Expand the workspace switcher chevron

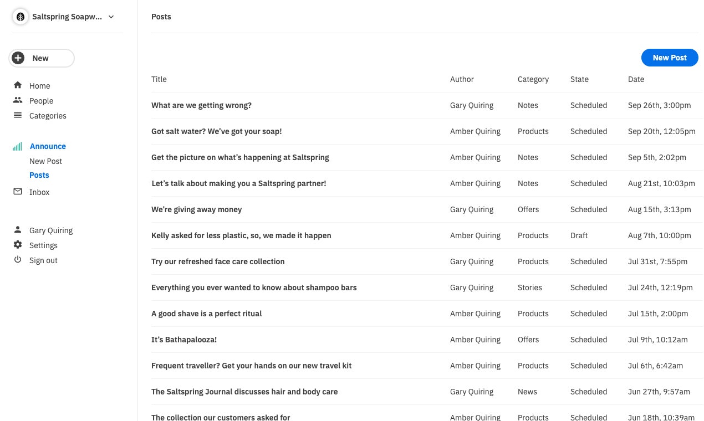[x=111, y=17]
